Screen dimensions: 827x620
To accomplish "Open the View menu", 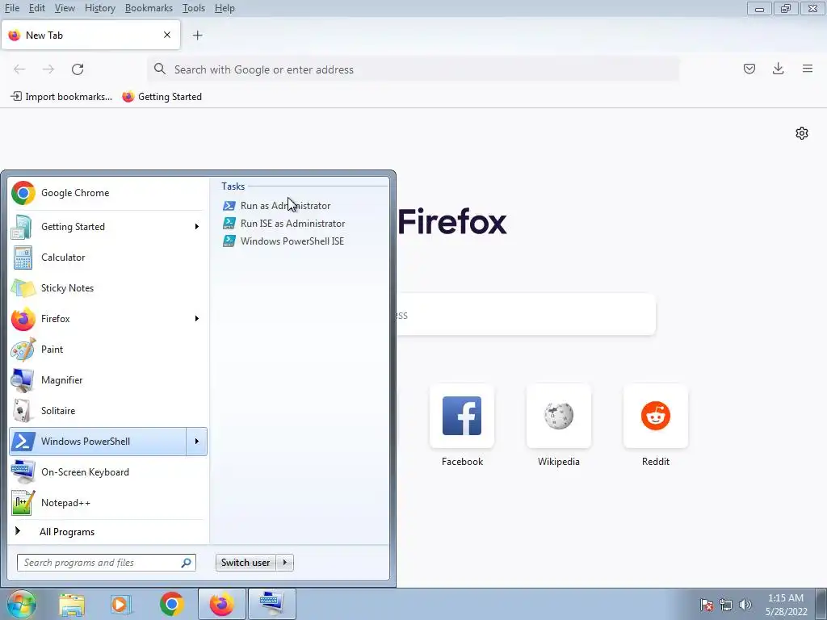I will click(x=65, y=8).
